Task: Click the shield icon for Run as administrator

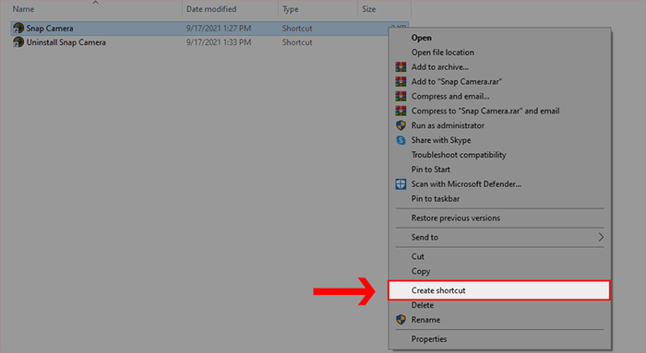Action: (x=401, y=125)
